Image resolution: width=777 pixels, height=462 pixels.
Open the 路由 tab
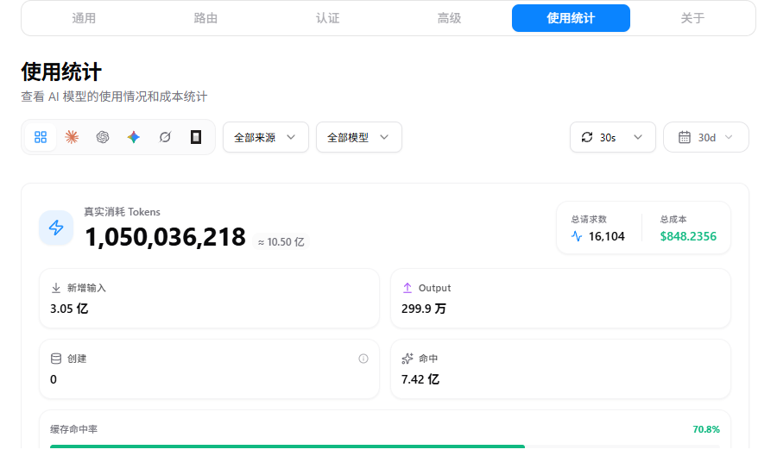(205, 18)
